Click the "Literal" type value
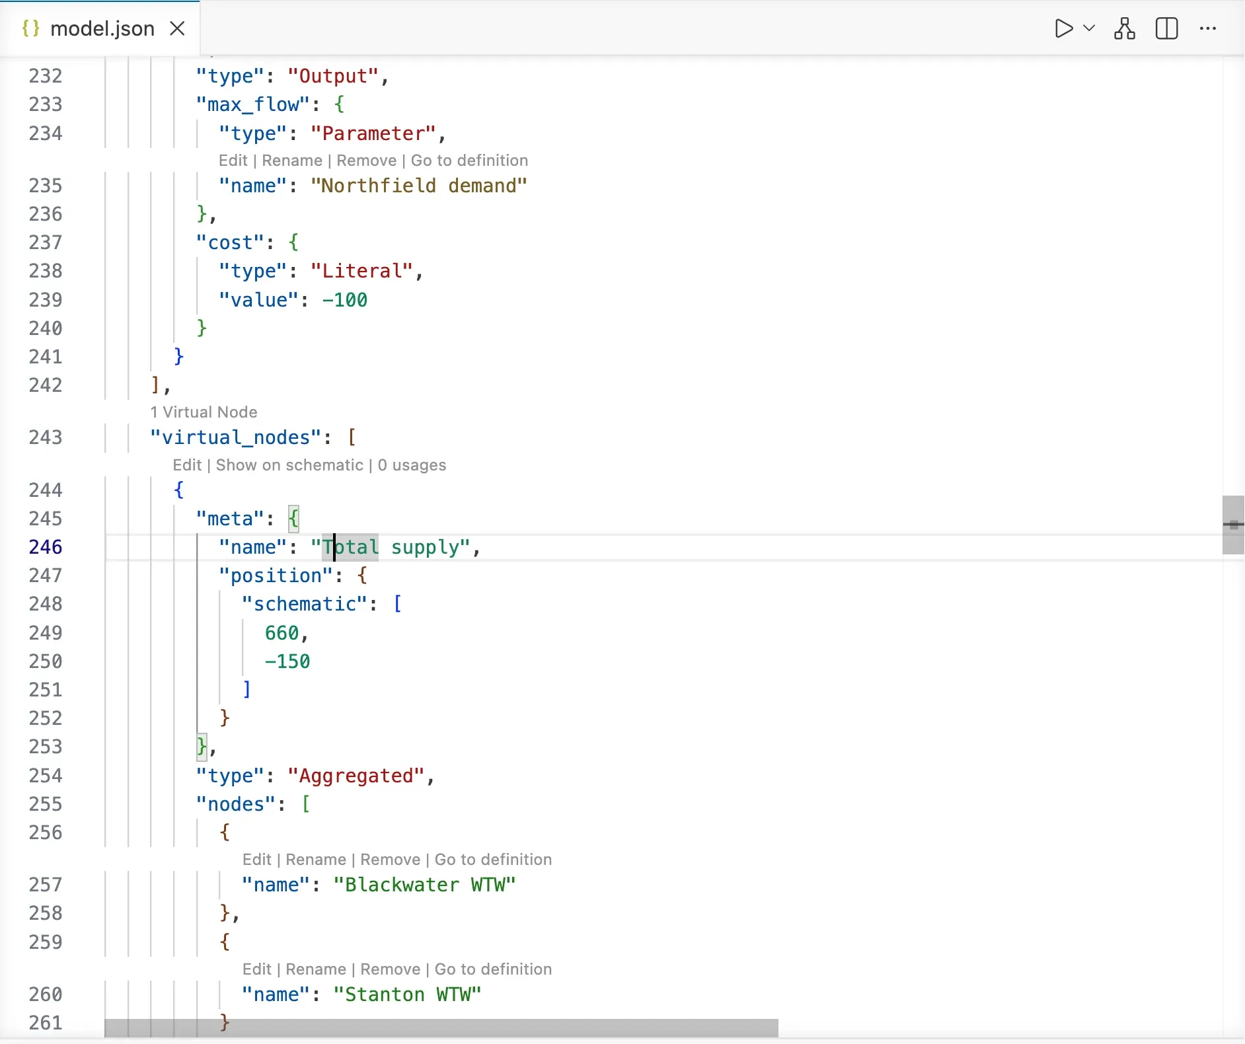Screen dimensions: 1245x1044 click(x=362, y=271)
